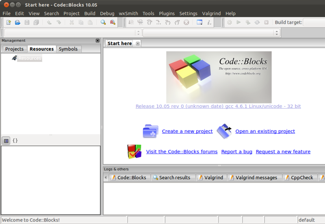Viewport: 325px width, 224px height.
Task: Close the Management panel
Action: 97,41
